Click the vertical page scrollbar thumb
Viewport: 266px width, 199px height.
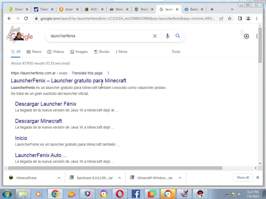click(260, 45)
